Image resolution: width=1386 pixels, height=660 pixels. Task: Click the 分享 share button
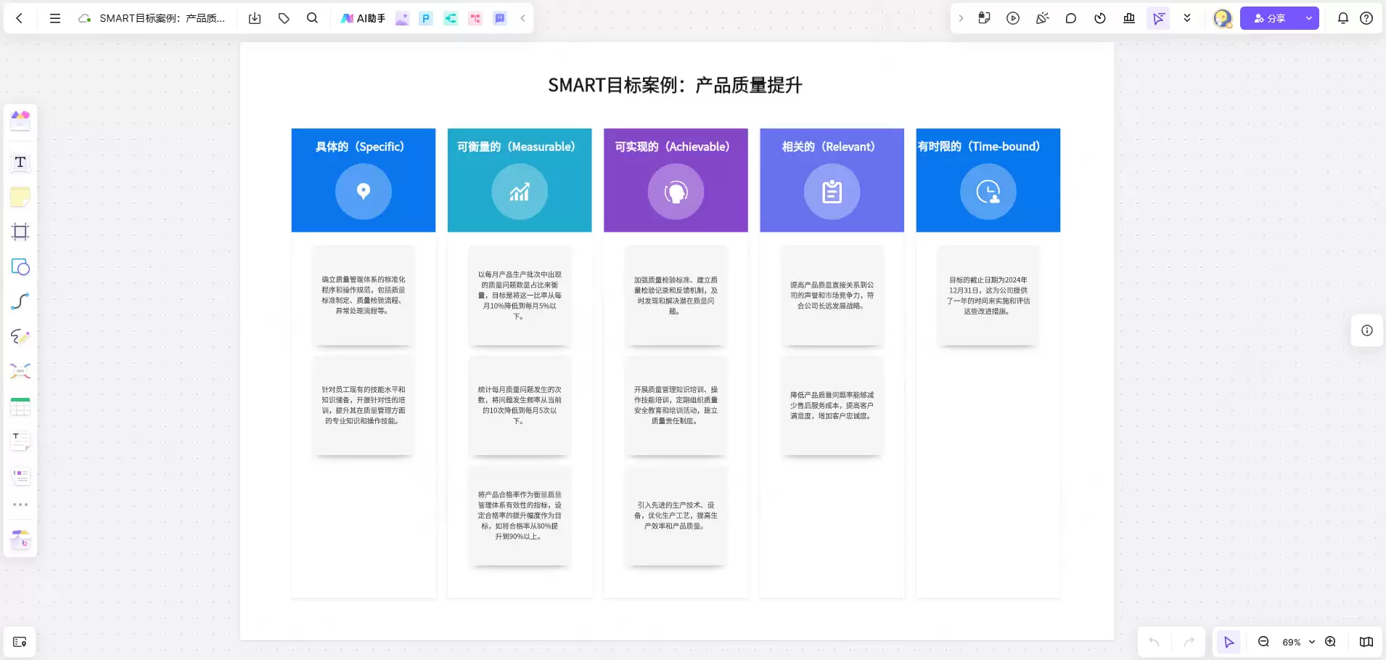[x=1270, y=18]
